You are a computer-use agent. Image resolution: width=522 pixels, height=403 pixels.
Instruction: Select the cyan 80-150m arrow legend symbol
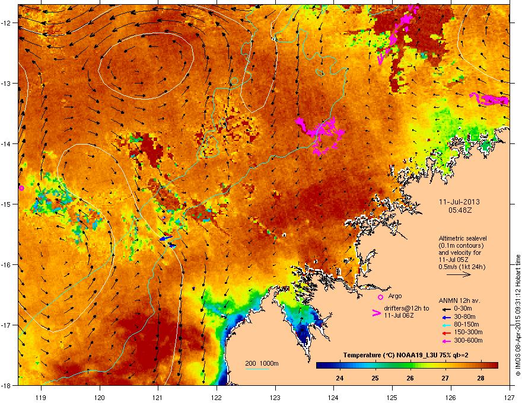coord(445,325)
